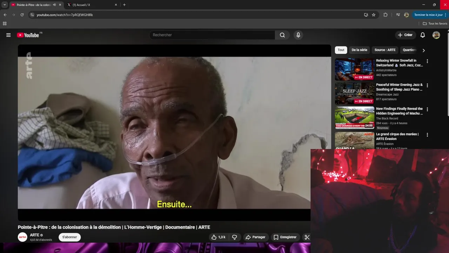The image size is (449, 253).
Task: Close the Accueil / X tab
Action: tap(116, 5)
